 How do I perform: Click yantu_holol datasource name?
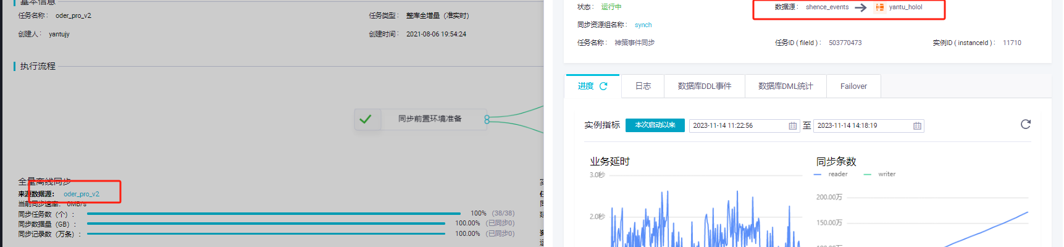tap(905, 7)
